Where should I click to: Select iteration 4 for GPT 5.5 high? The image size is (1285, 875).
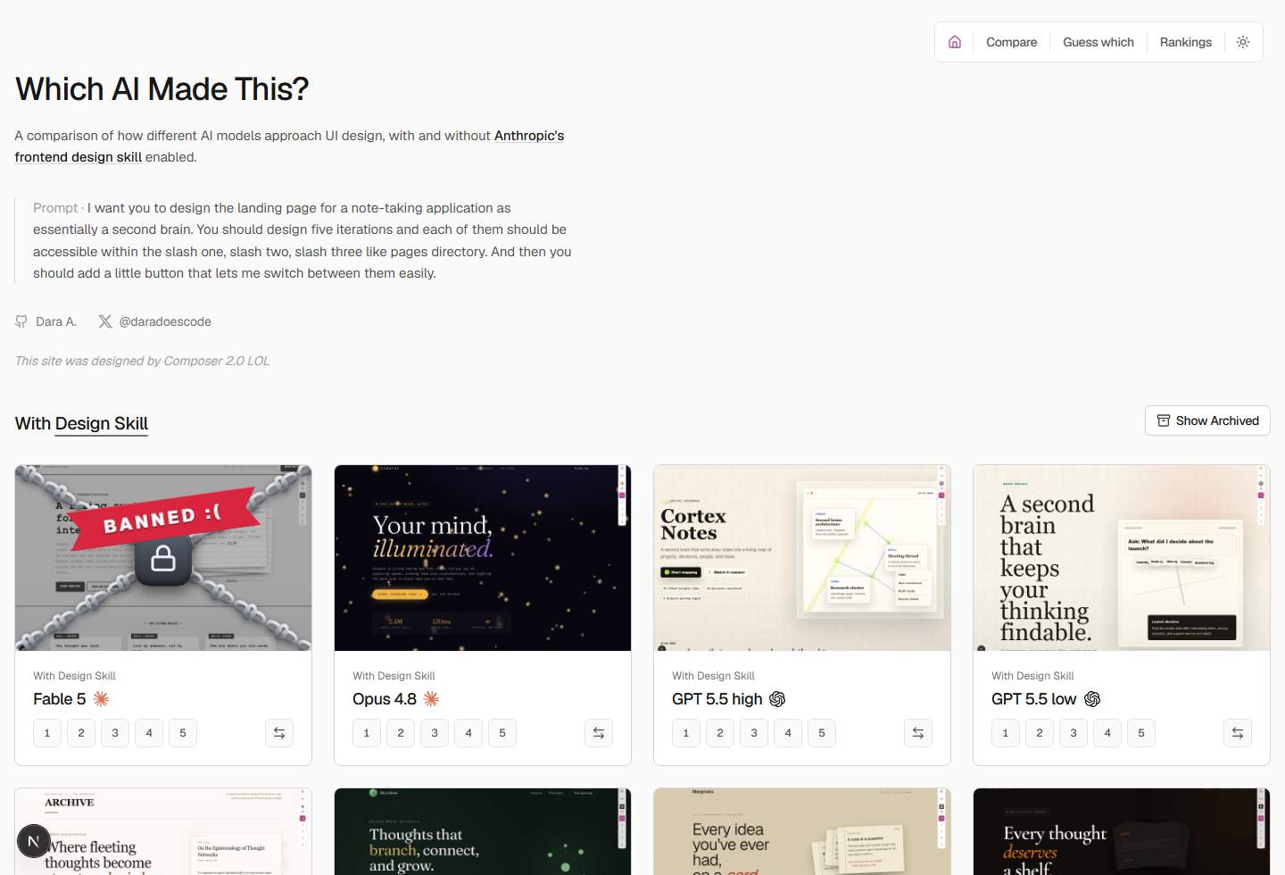[x=788, y=733]
